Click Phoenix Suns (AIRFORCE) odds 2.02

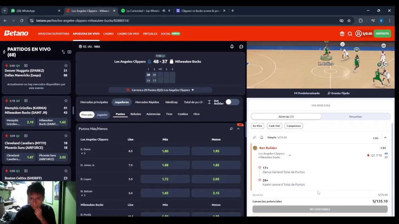pos(53,157)
